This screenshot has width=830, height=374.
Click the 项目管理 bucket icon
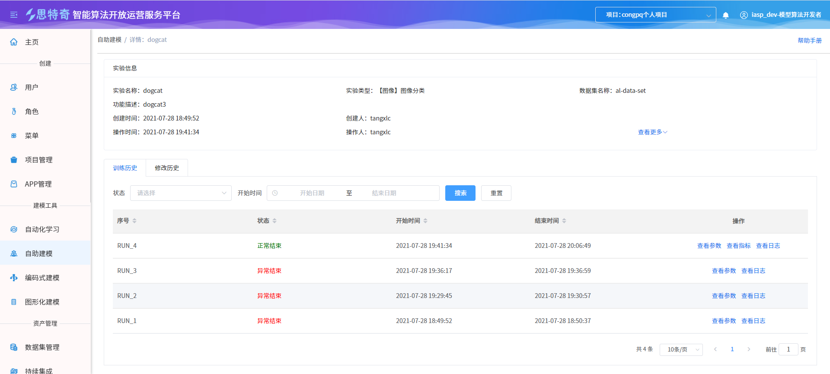click(x=14, y=160)
